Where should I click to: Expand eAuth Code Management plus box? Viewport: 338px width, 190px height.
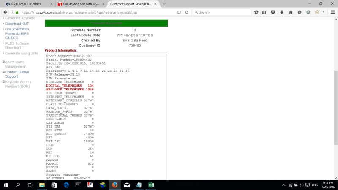tap(3, 62)
